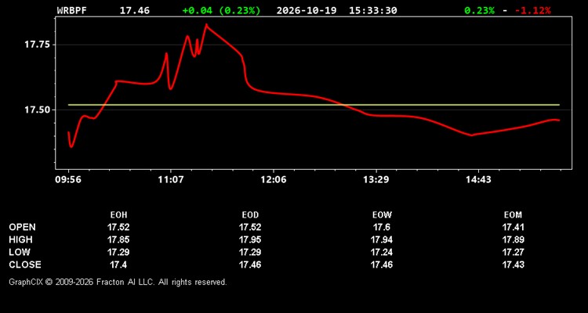Screen dimensions: 588x313
Task: Click the date 2026-10-19
Action: click(308, 10)
